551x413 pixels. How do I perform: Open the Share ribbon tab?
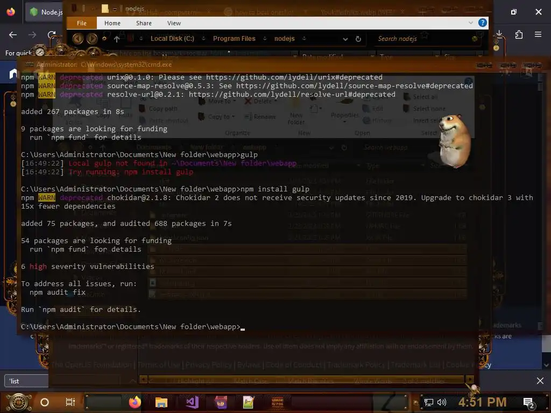tap(144, 23)
